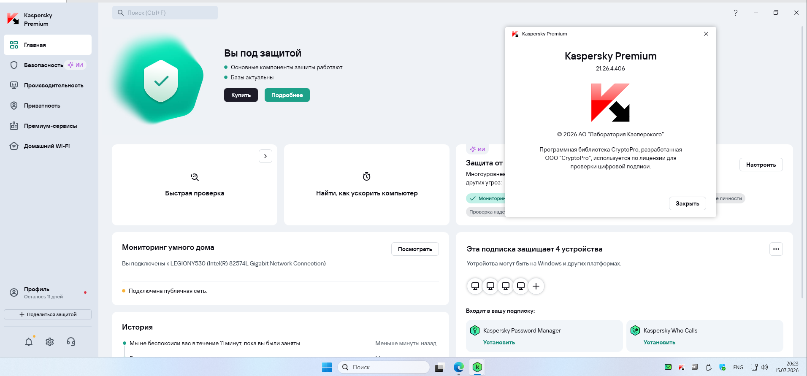Image resolution: width=807 pixels, height=376 pixels.
Task: Open the Профиль entry in the sidebar
Action: 48,292
